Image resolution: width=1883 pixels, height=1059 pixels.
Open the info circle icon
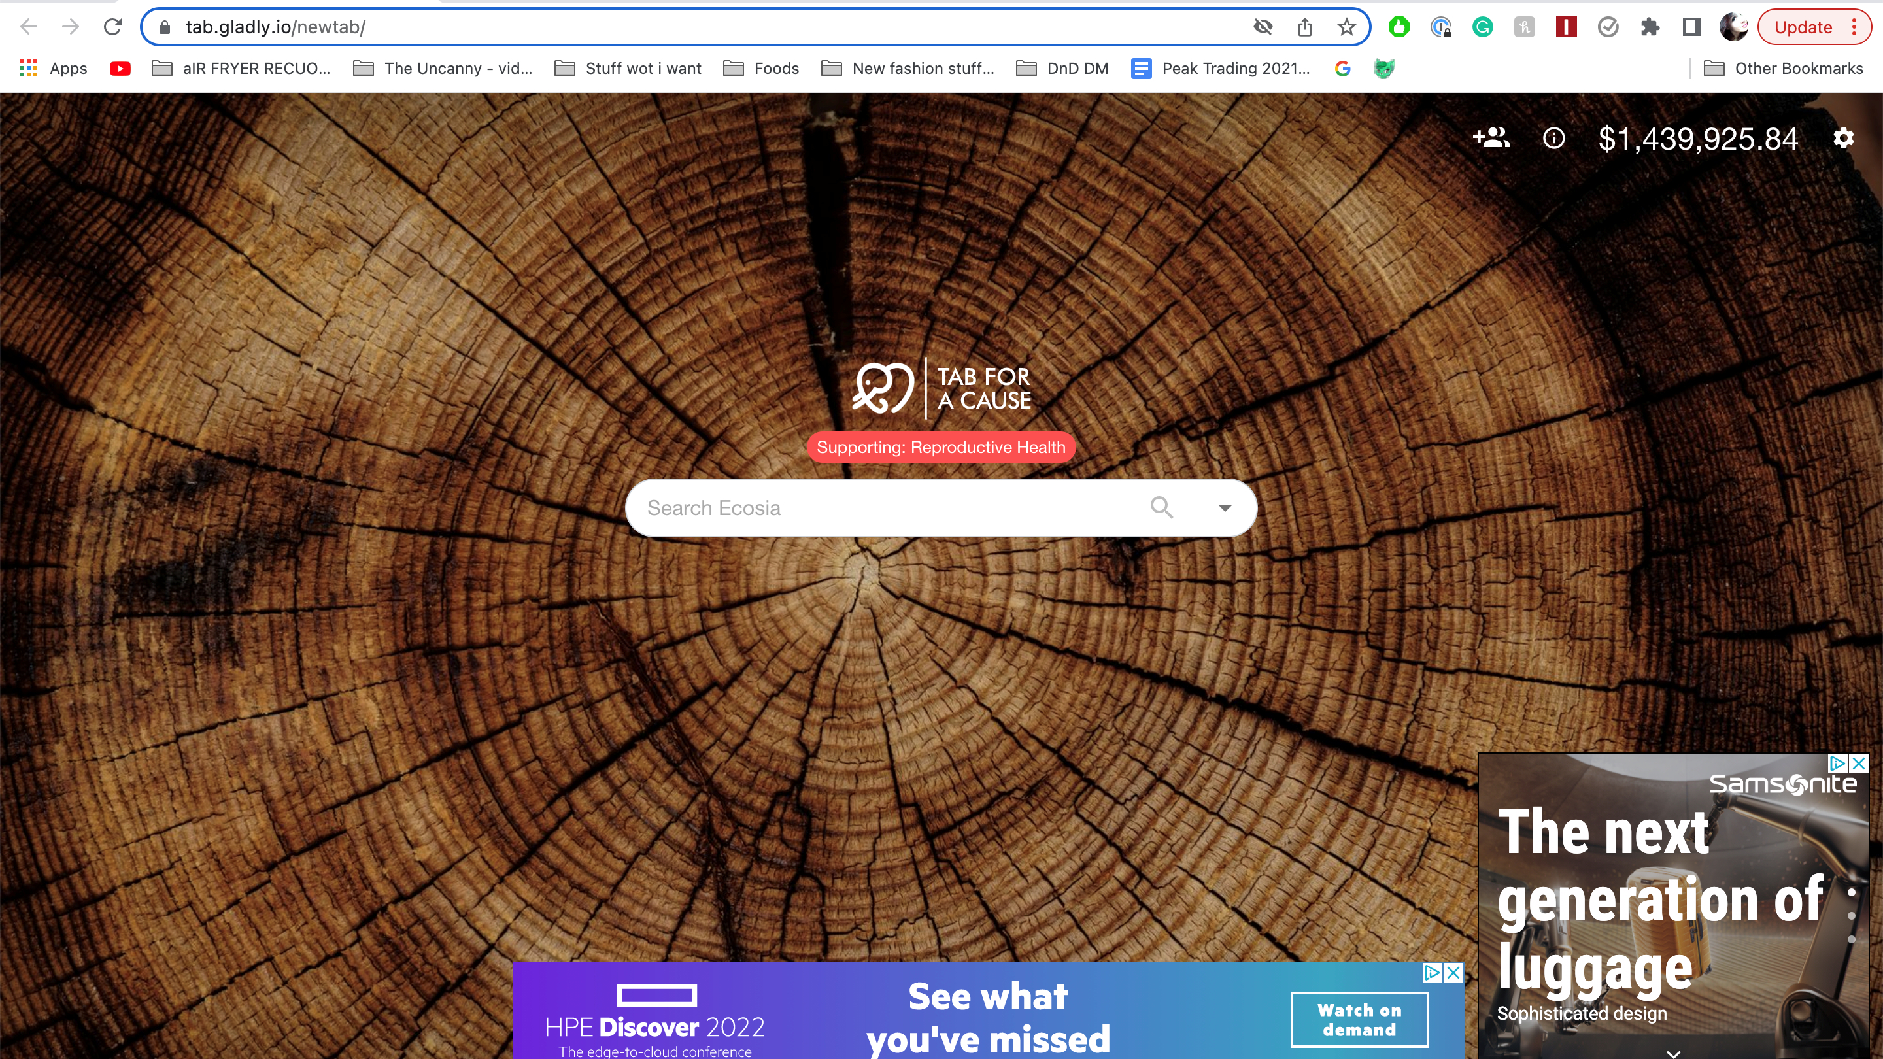[x=1553, y=138]
